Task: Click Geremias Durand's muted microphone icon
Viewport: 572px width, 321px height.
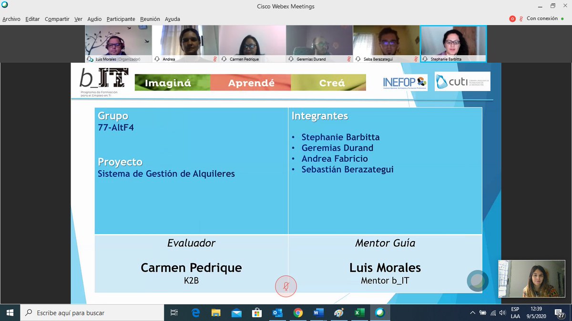Action: 349,59
